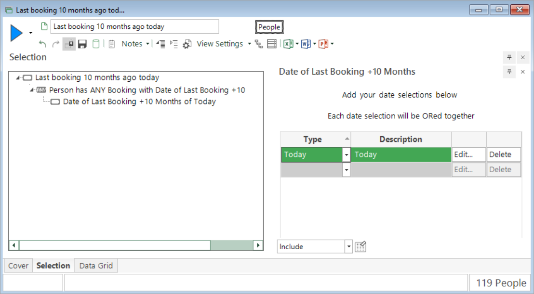The image size is (534, 294).
Task: Open View Settings menu
Action: click(x=220, y=44)
